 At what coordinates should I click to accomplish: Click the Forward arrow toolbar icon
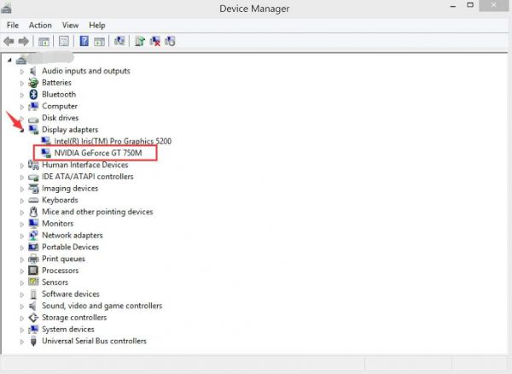[24, 41]
